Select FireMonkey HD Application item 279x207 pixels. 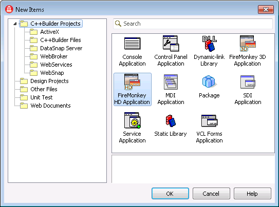pos(133,89)
